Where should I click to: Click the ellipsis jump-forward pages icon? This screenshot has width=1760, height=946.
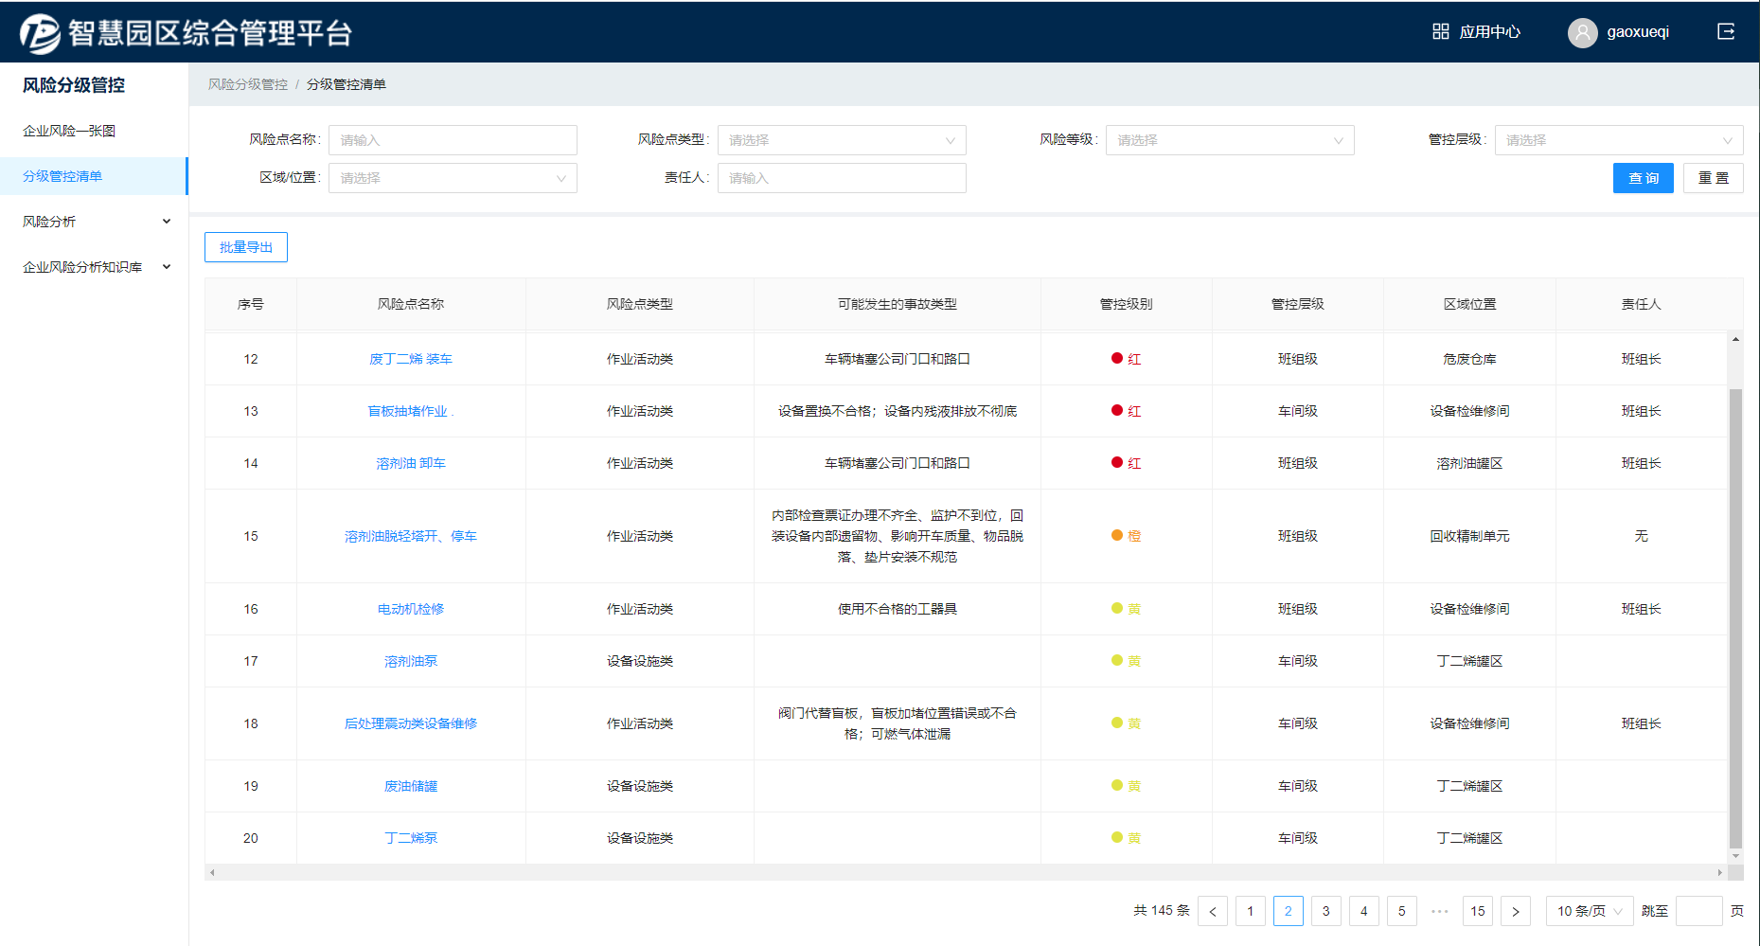(1440, 911)
